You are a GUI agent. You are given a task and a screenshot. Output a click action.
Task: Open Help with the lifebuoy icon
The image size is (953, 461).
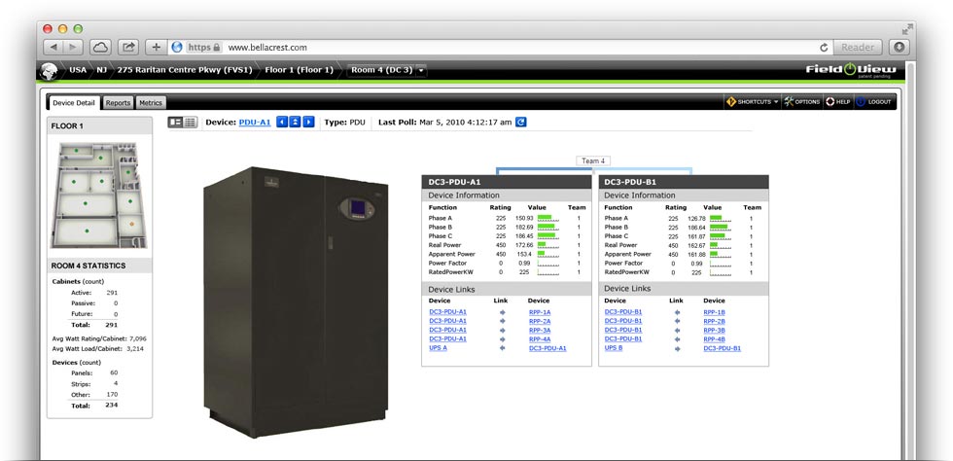click(x=837, y=102)
